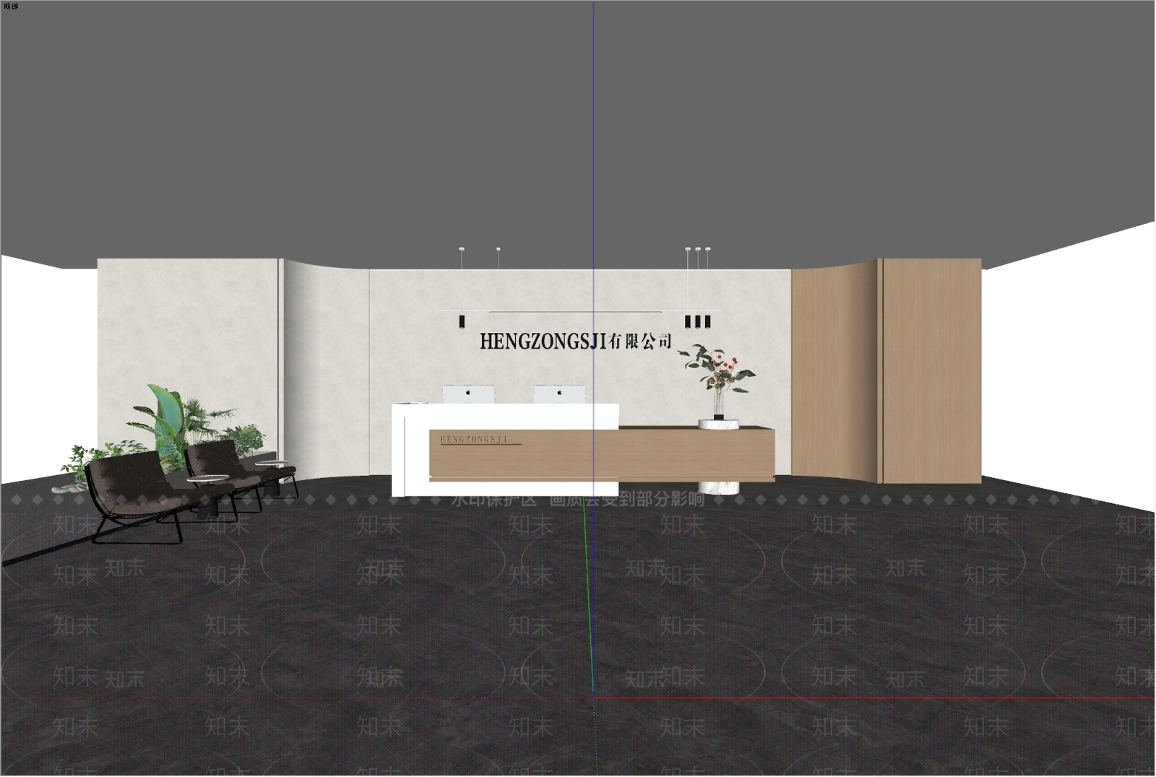The width and height of the screenshot is (1156, 777).
Task: Select the wooden wall panel on the right
Action: (887, 371)
